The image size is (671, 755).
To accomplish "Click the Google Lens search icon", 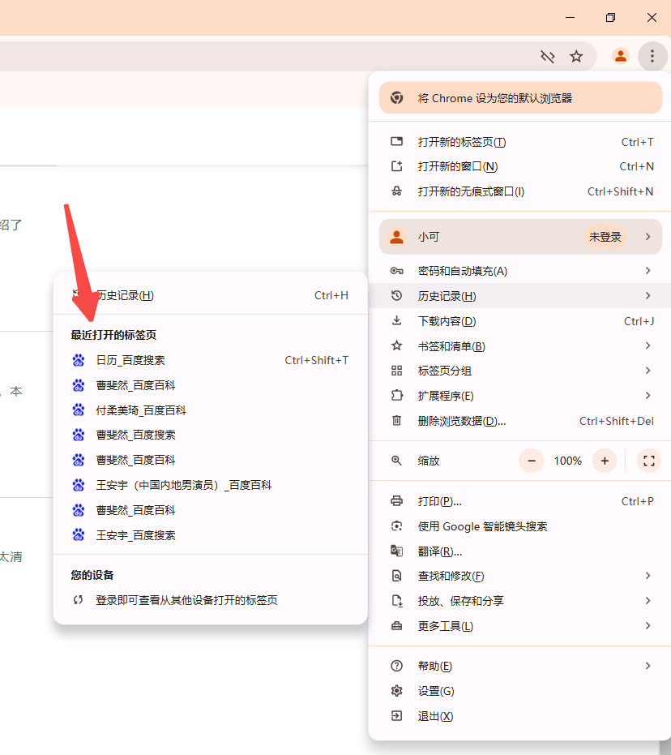I will (396, 525).
